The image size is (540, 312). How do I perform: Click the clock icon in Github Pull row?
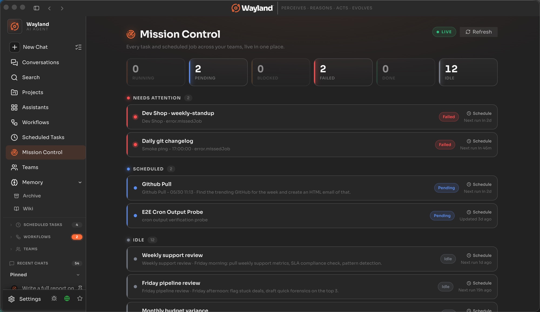(x=469, y=184)
